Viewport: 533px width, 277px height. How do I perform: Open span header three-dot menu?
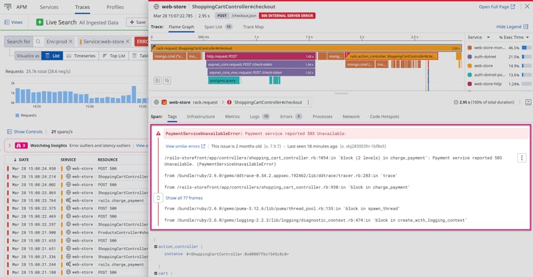click(x=308, y=102)
